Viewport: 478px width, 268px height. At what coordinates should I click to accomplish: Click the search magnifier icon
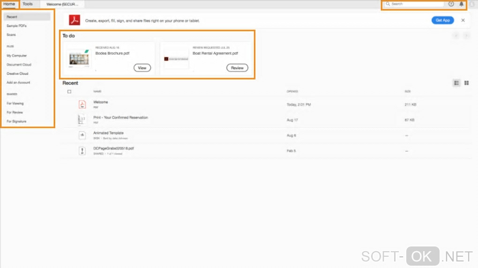tap(388, 4)
